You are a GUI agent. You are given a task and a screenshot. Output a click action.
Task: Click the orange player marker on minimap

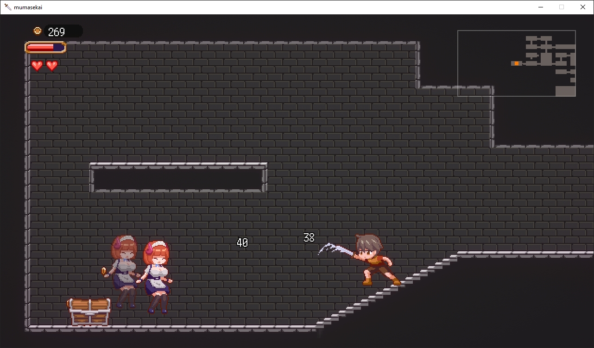coord(516,63)
